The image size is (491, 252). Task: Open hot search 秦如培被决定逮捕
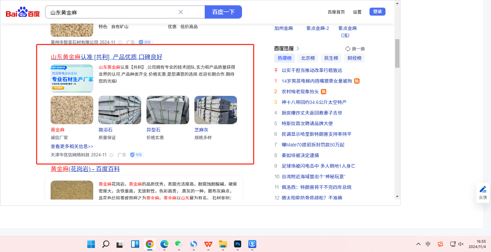(300, 155)
